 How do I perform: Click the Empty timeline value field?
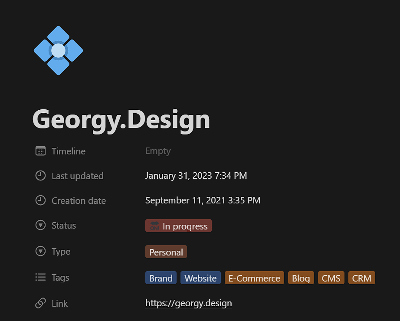[158, 151]
